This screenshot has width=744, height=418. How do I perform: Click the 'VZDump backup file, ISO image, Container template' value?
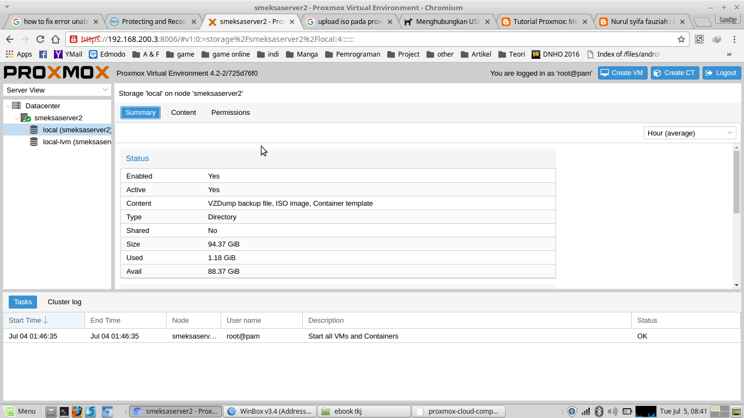coord(290,203)
